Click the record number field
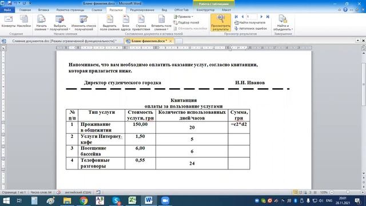This screenshot has height=206, width=366. tap(252, 17)
